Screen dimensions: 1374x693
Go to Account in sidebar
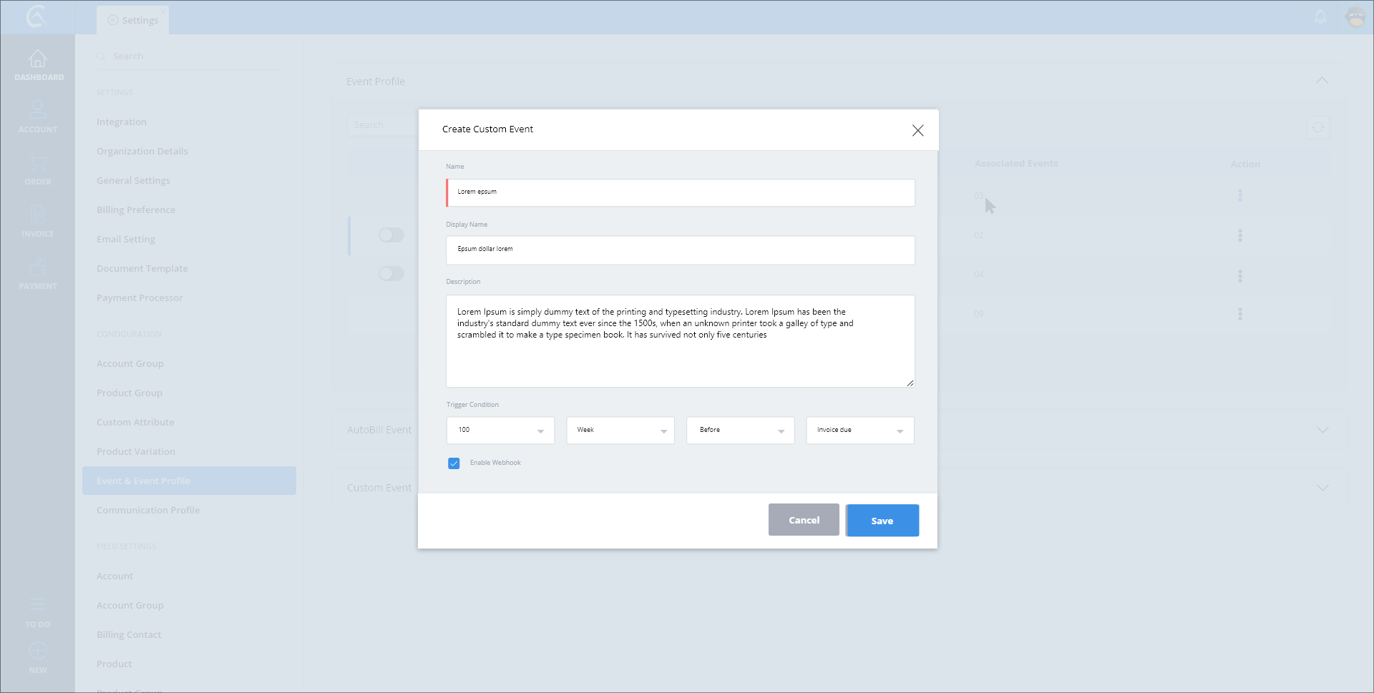click(38, 112)
